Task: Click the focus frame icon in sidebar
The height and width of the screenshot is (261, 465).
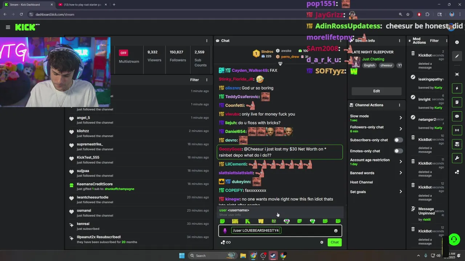Action: 457,74
